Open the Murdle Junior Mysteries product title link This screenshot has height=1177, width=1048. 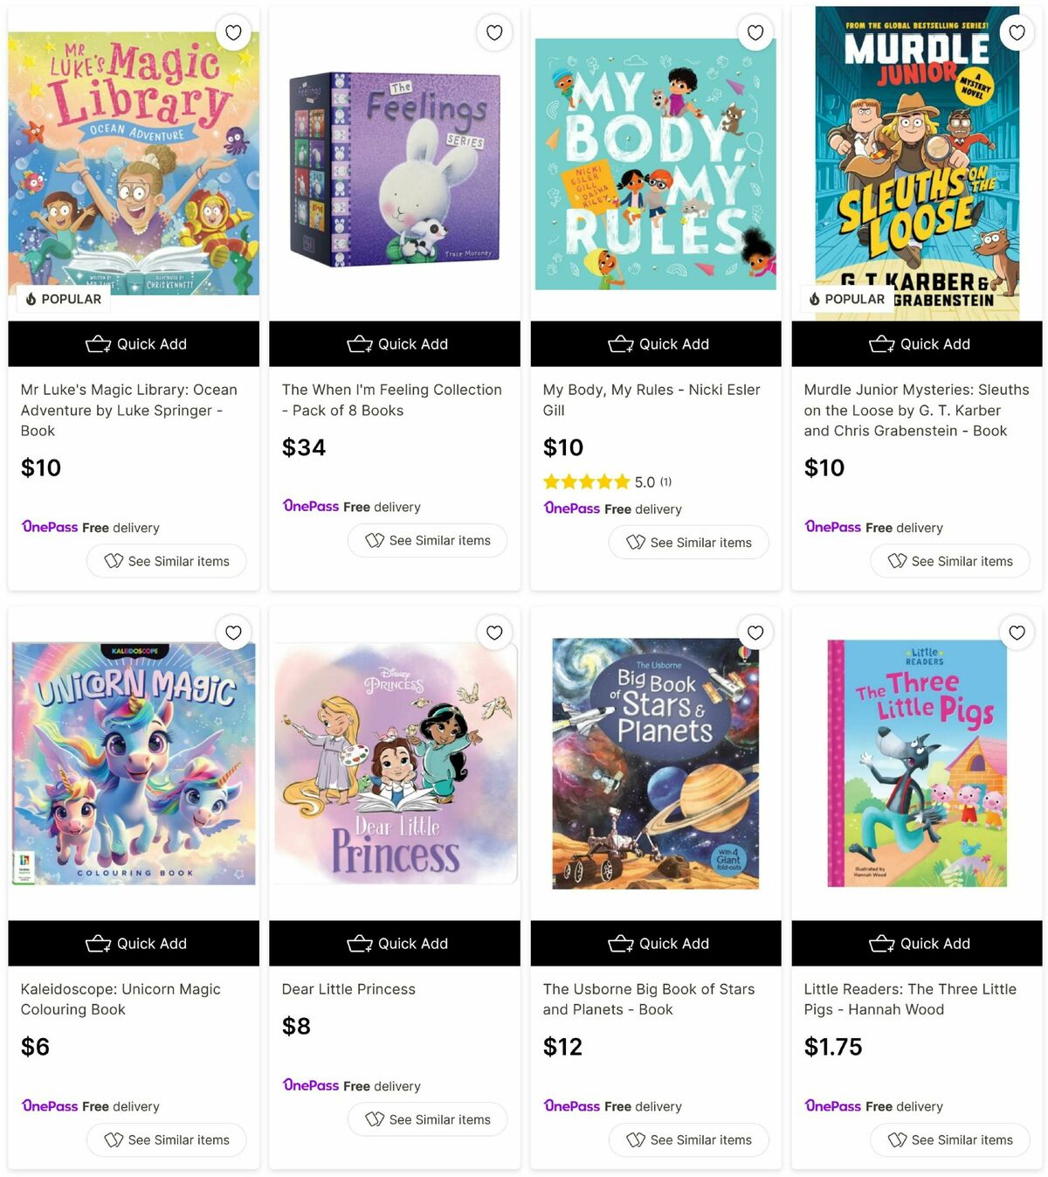915,410
